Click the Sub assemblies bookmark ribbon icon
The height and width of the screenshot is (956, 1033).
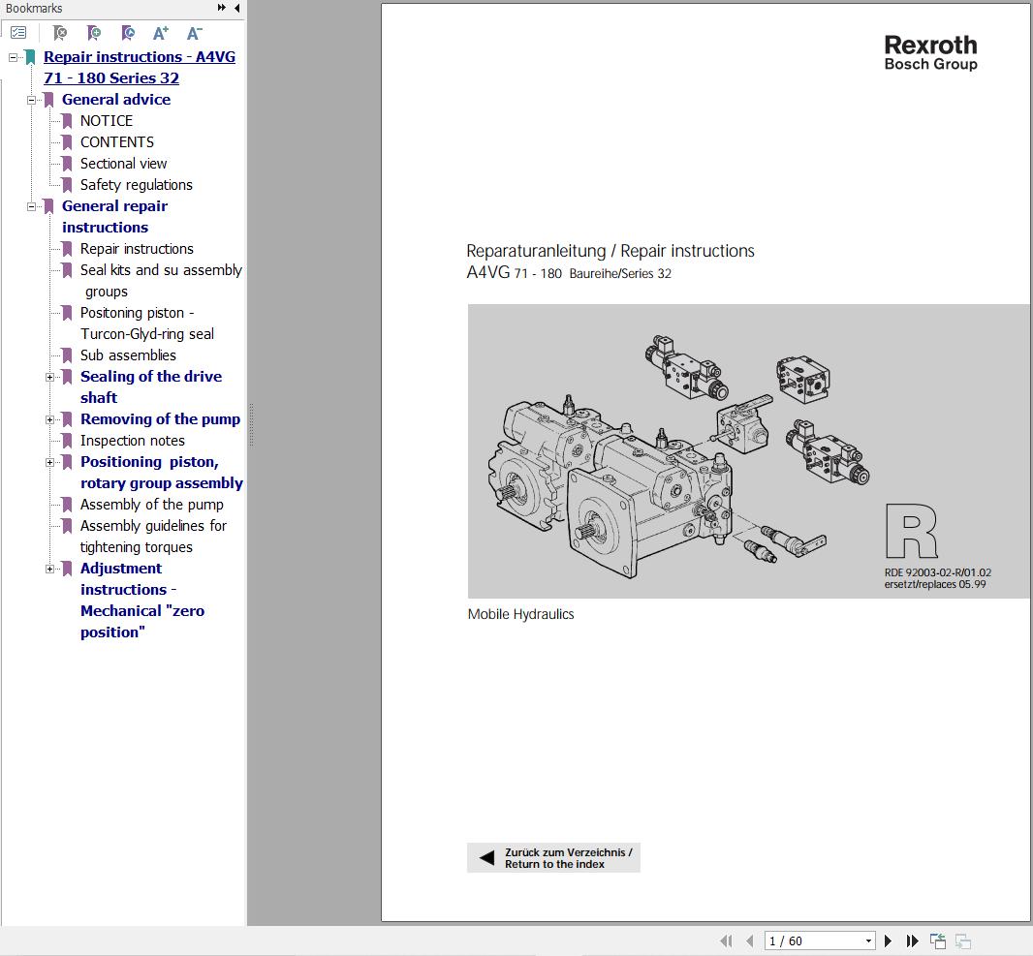pyautogui.click(x=67, y=355)
